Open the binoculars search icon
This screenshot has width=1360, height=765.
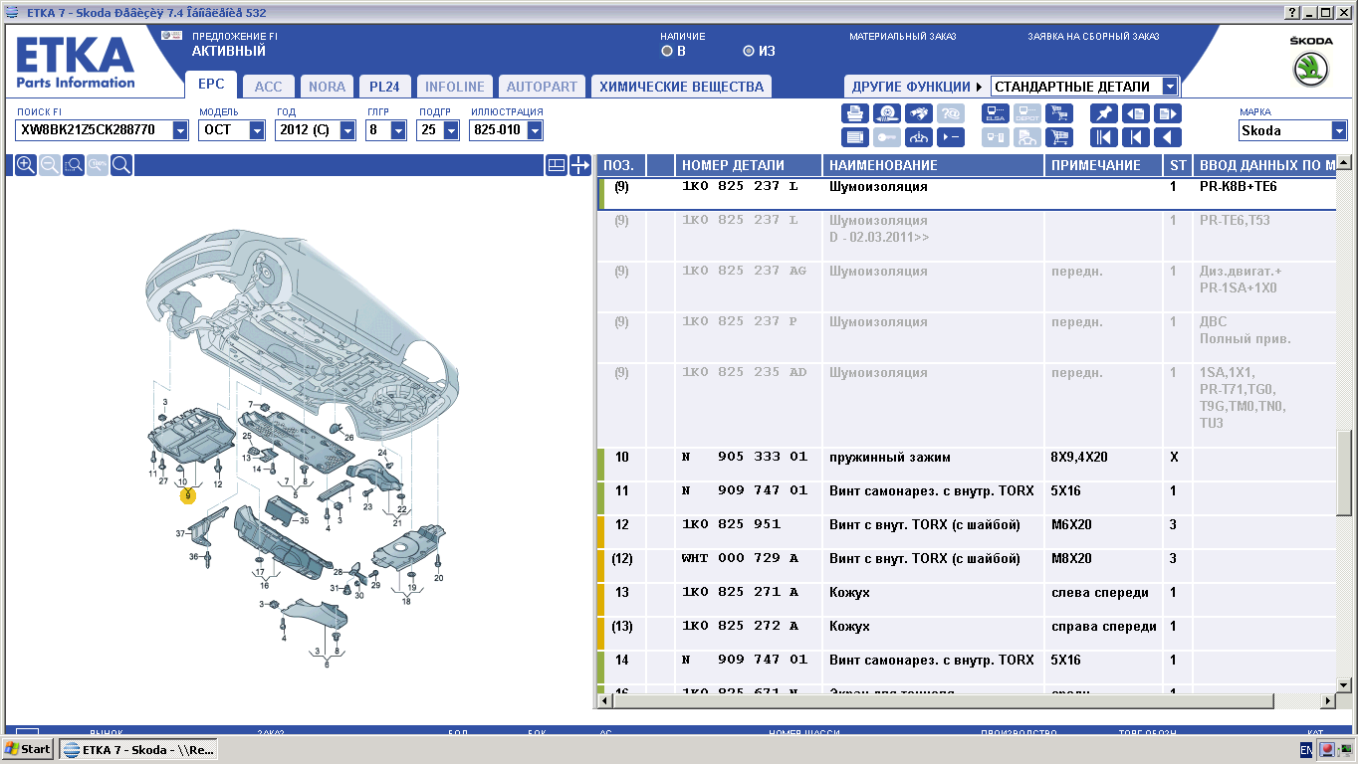click(x=919, y=112)
